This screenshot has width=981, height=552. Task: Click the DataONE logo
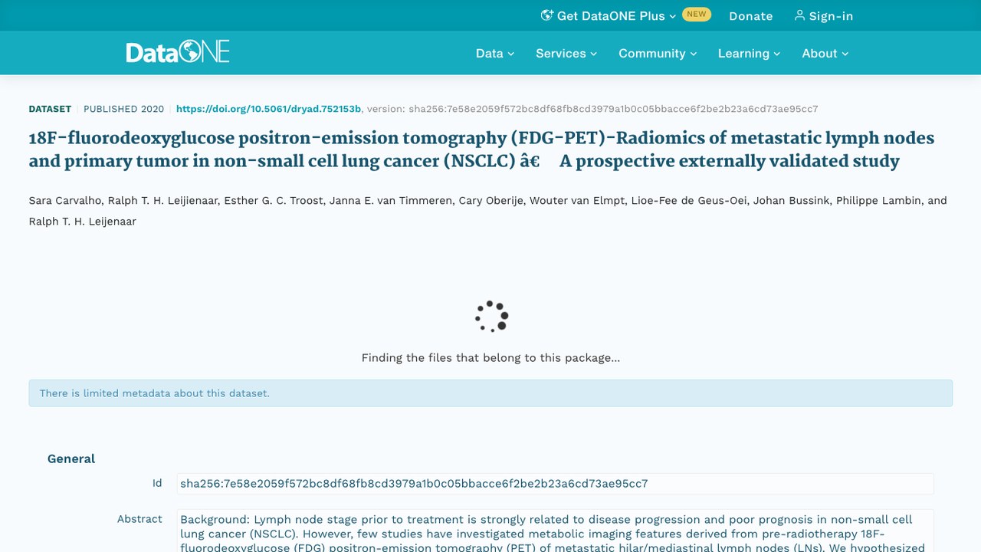coord(178,52)
